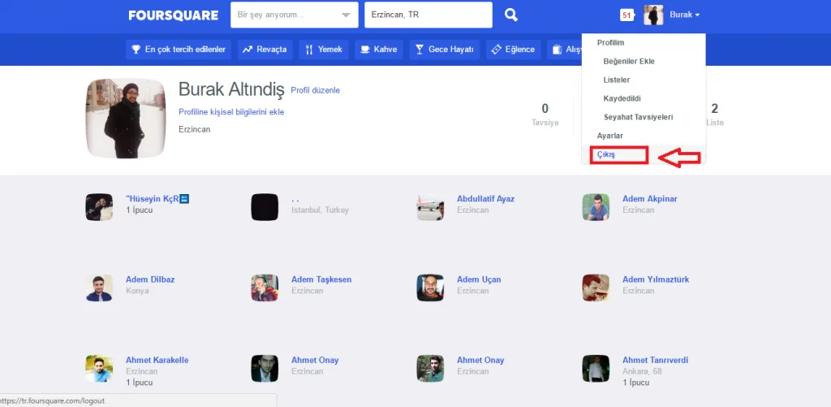Open the Gece Hayatı nightlife category
Viewport: 831px width, 407px height.
[444, 50]
